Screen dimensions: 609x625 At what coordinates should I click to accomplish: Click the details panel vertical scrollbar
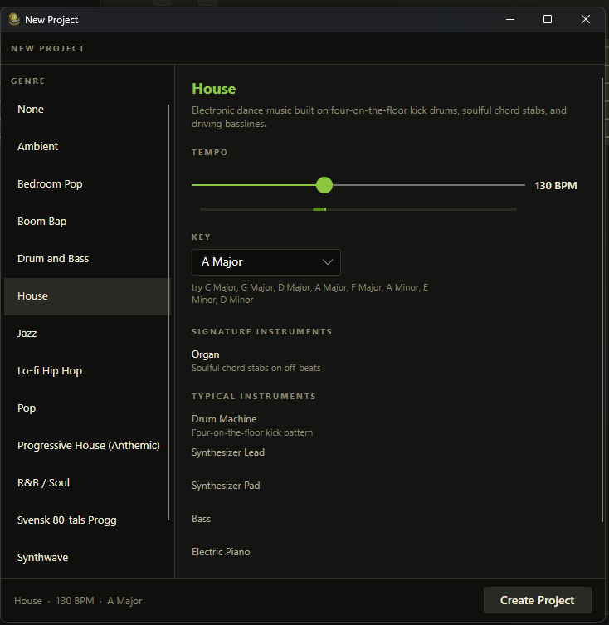(x=602, y=299)
